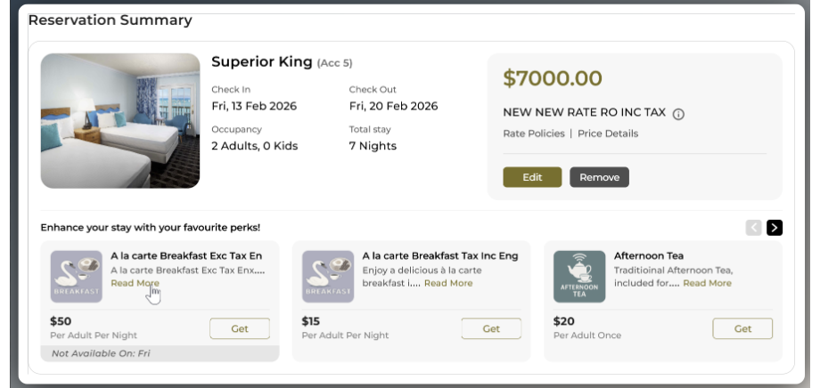820x388 pixels.
Task: Click the Afternoon Tea teapot icon
Action: [579, 277]
